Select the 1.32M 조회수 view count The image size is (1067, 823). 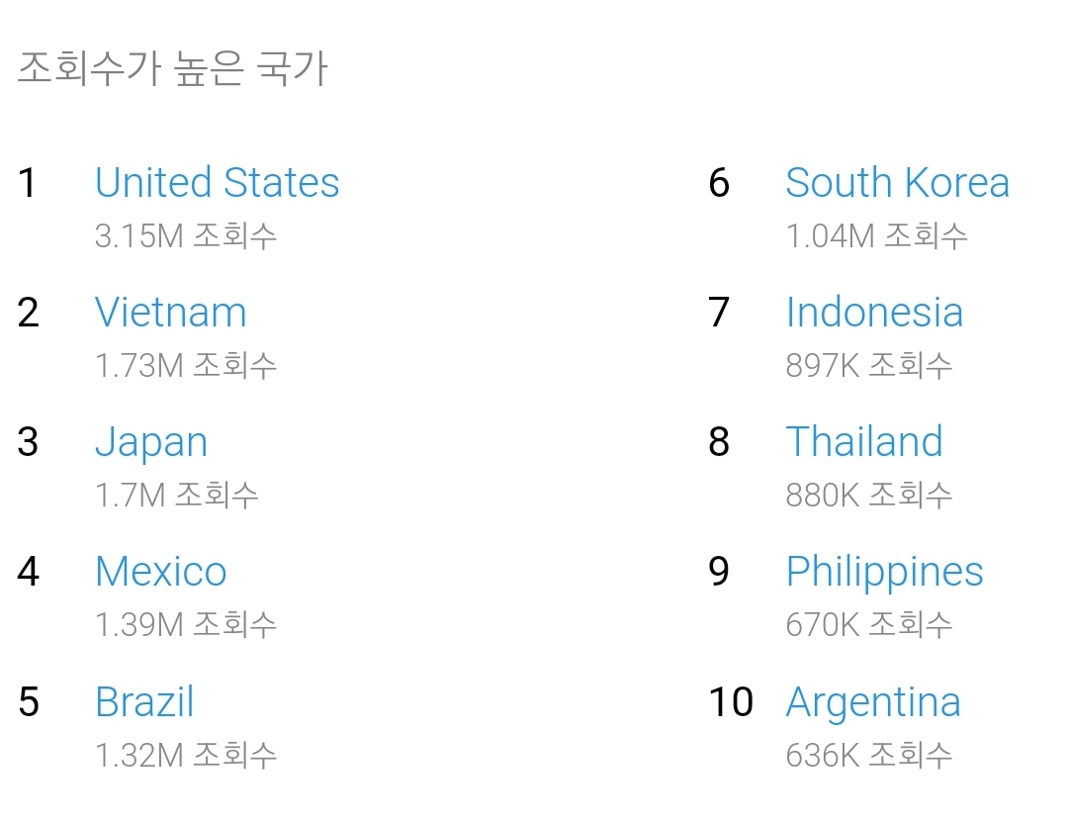click(x=186, y=755)
